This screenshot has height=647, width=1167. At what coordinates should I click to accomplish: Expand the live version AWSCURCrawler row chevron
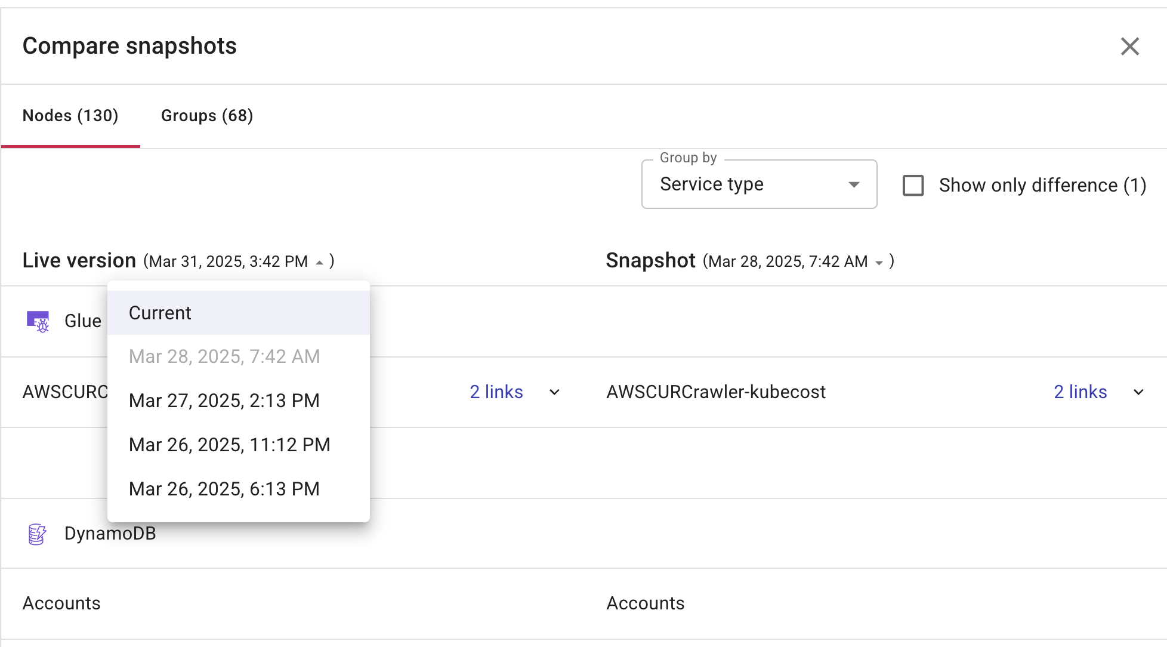554,392
